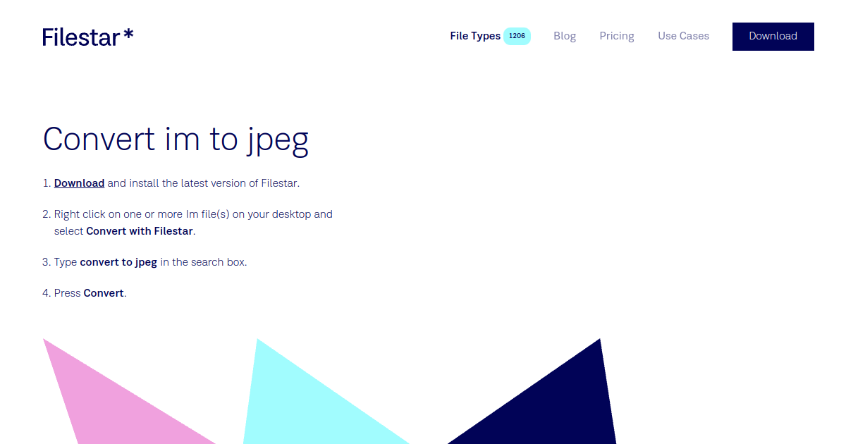The image size is (846, 444).
Task: Click the bold 'Convert' in step 4
Action: coord(104,293)
